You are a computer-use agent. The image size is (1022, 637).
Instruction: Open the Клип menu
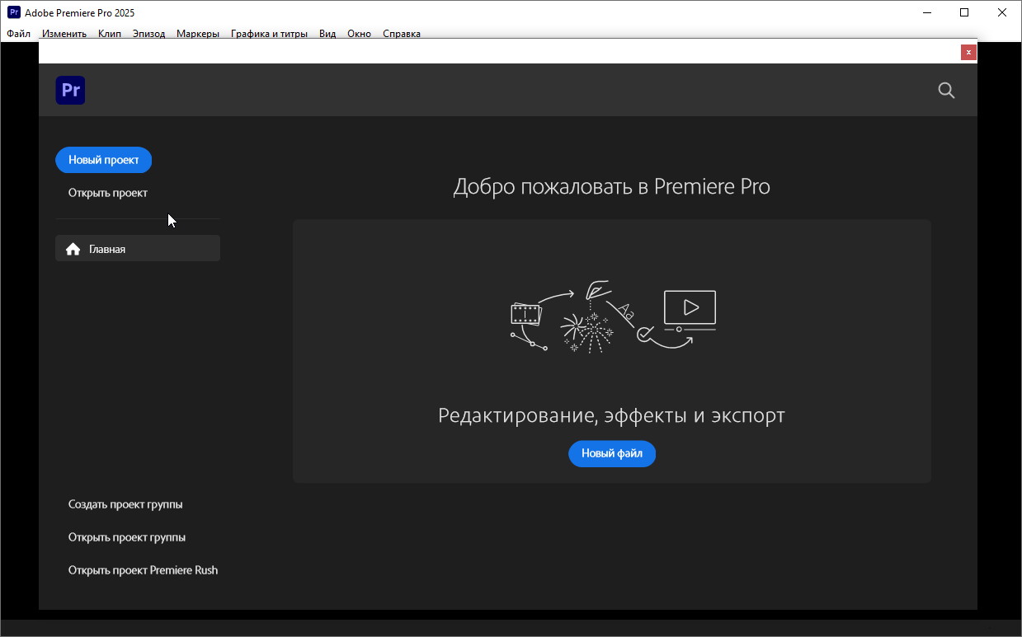[110, 34]
